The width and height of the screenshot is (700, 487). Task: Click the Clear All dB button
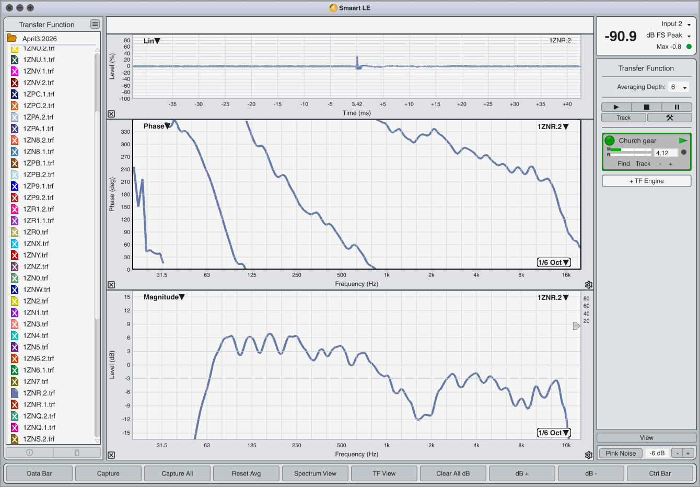453,473
